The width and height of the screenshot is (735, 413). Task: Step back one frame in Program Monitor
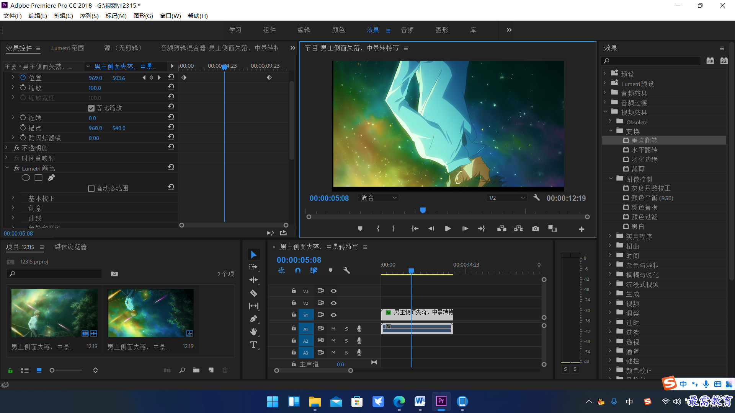tap(431, 229)
